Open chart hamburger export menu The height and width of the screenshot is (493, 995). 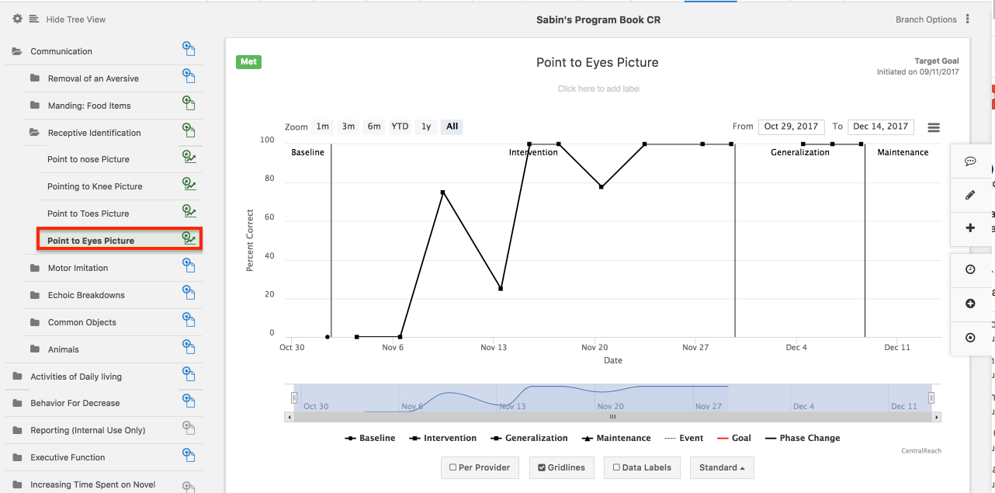click(934, 127)
